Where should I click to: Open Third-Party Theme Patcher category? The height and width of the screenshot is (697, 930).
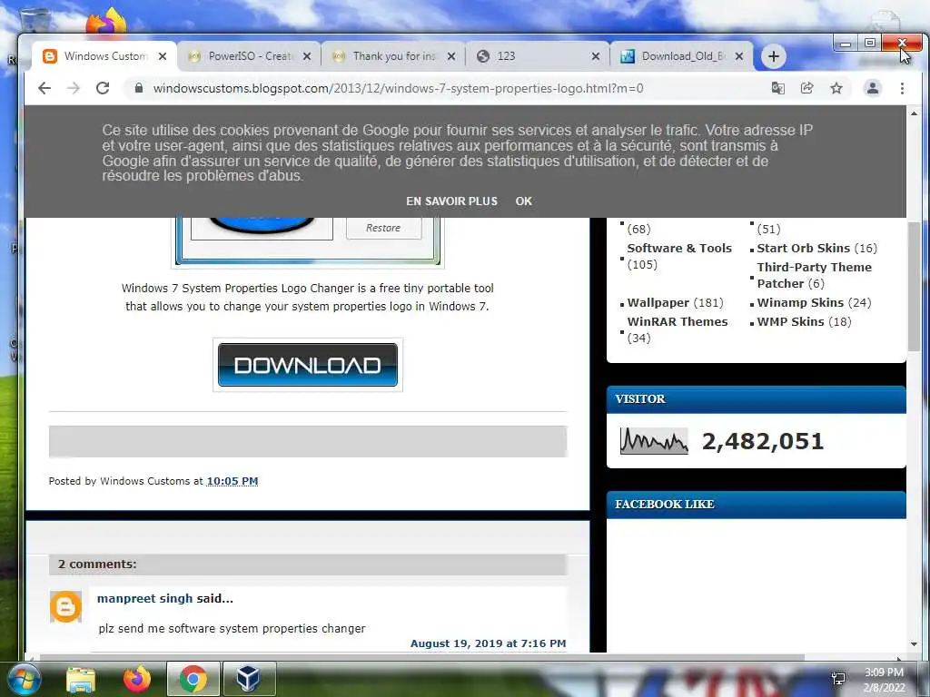pyautogui.click(x=815, y=275)
